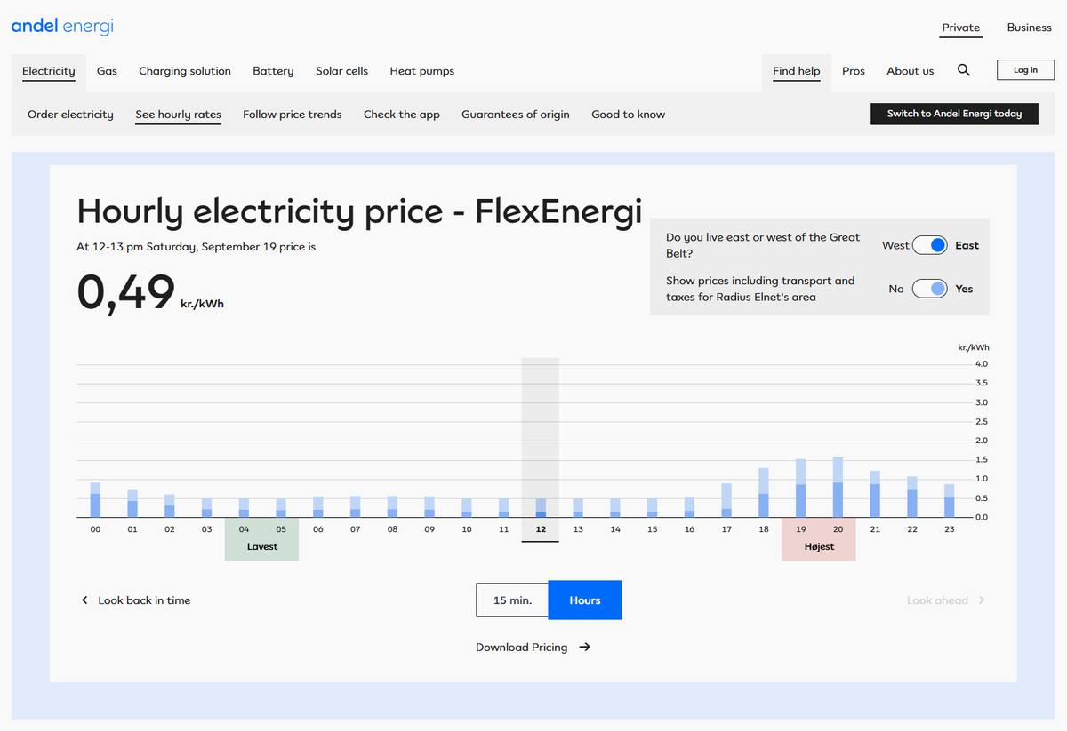Viewport: 1067px width, 731px height.
Task: Select the hour 02 price bar
Action: (170, 506)
